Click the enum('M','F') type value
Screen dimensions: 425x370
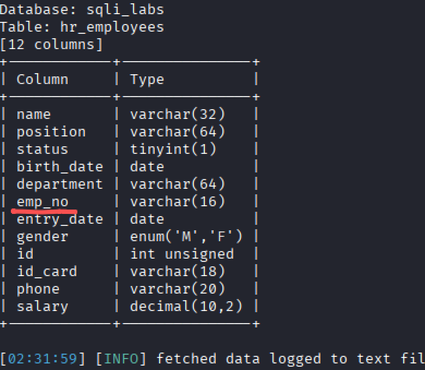click(x=186, y=236)
